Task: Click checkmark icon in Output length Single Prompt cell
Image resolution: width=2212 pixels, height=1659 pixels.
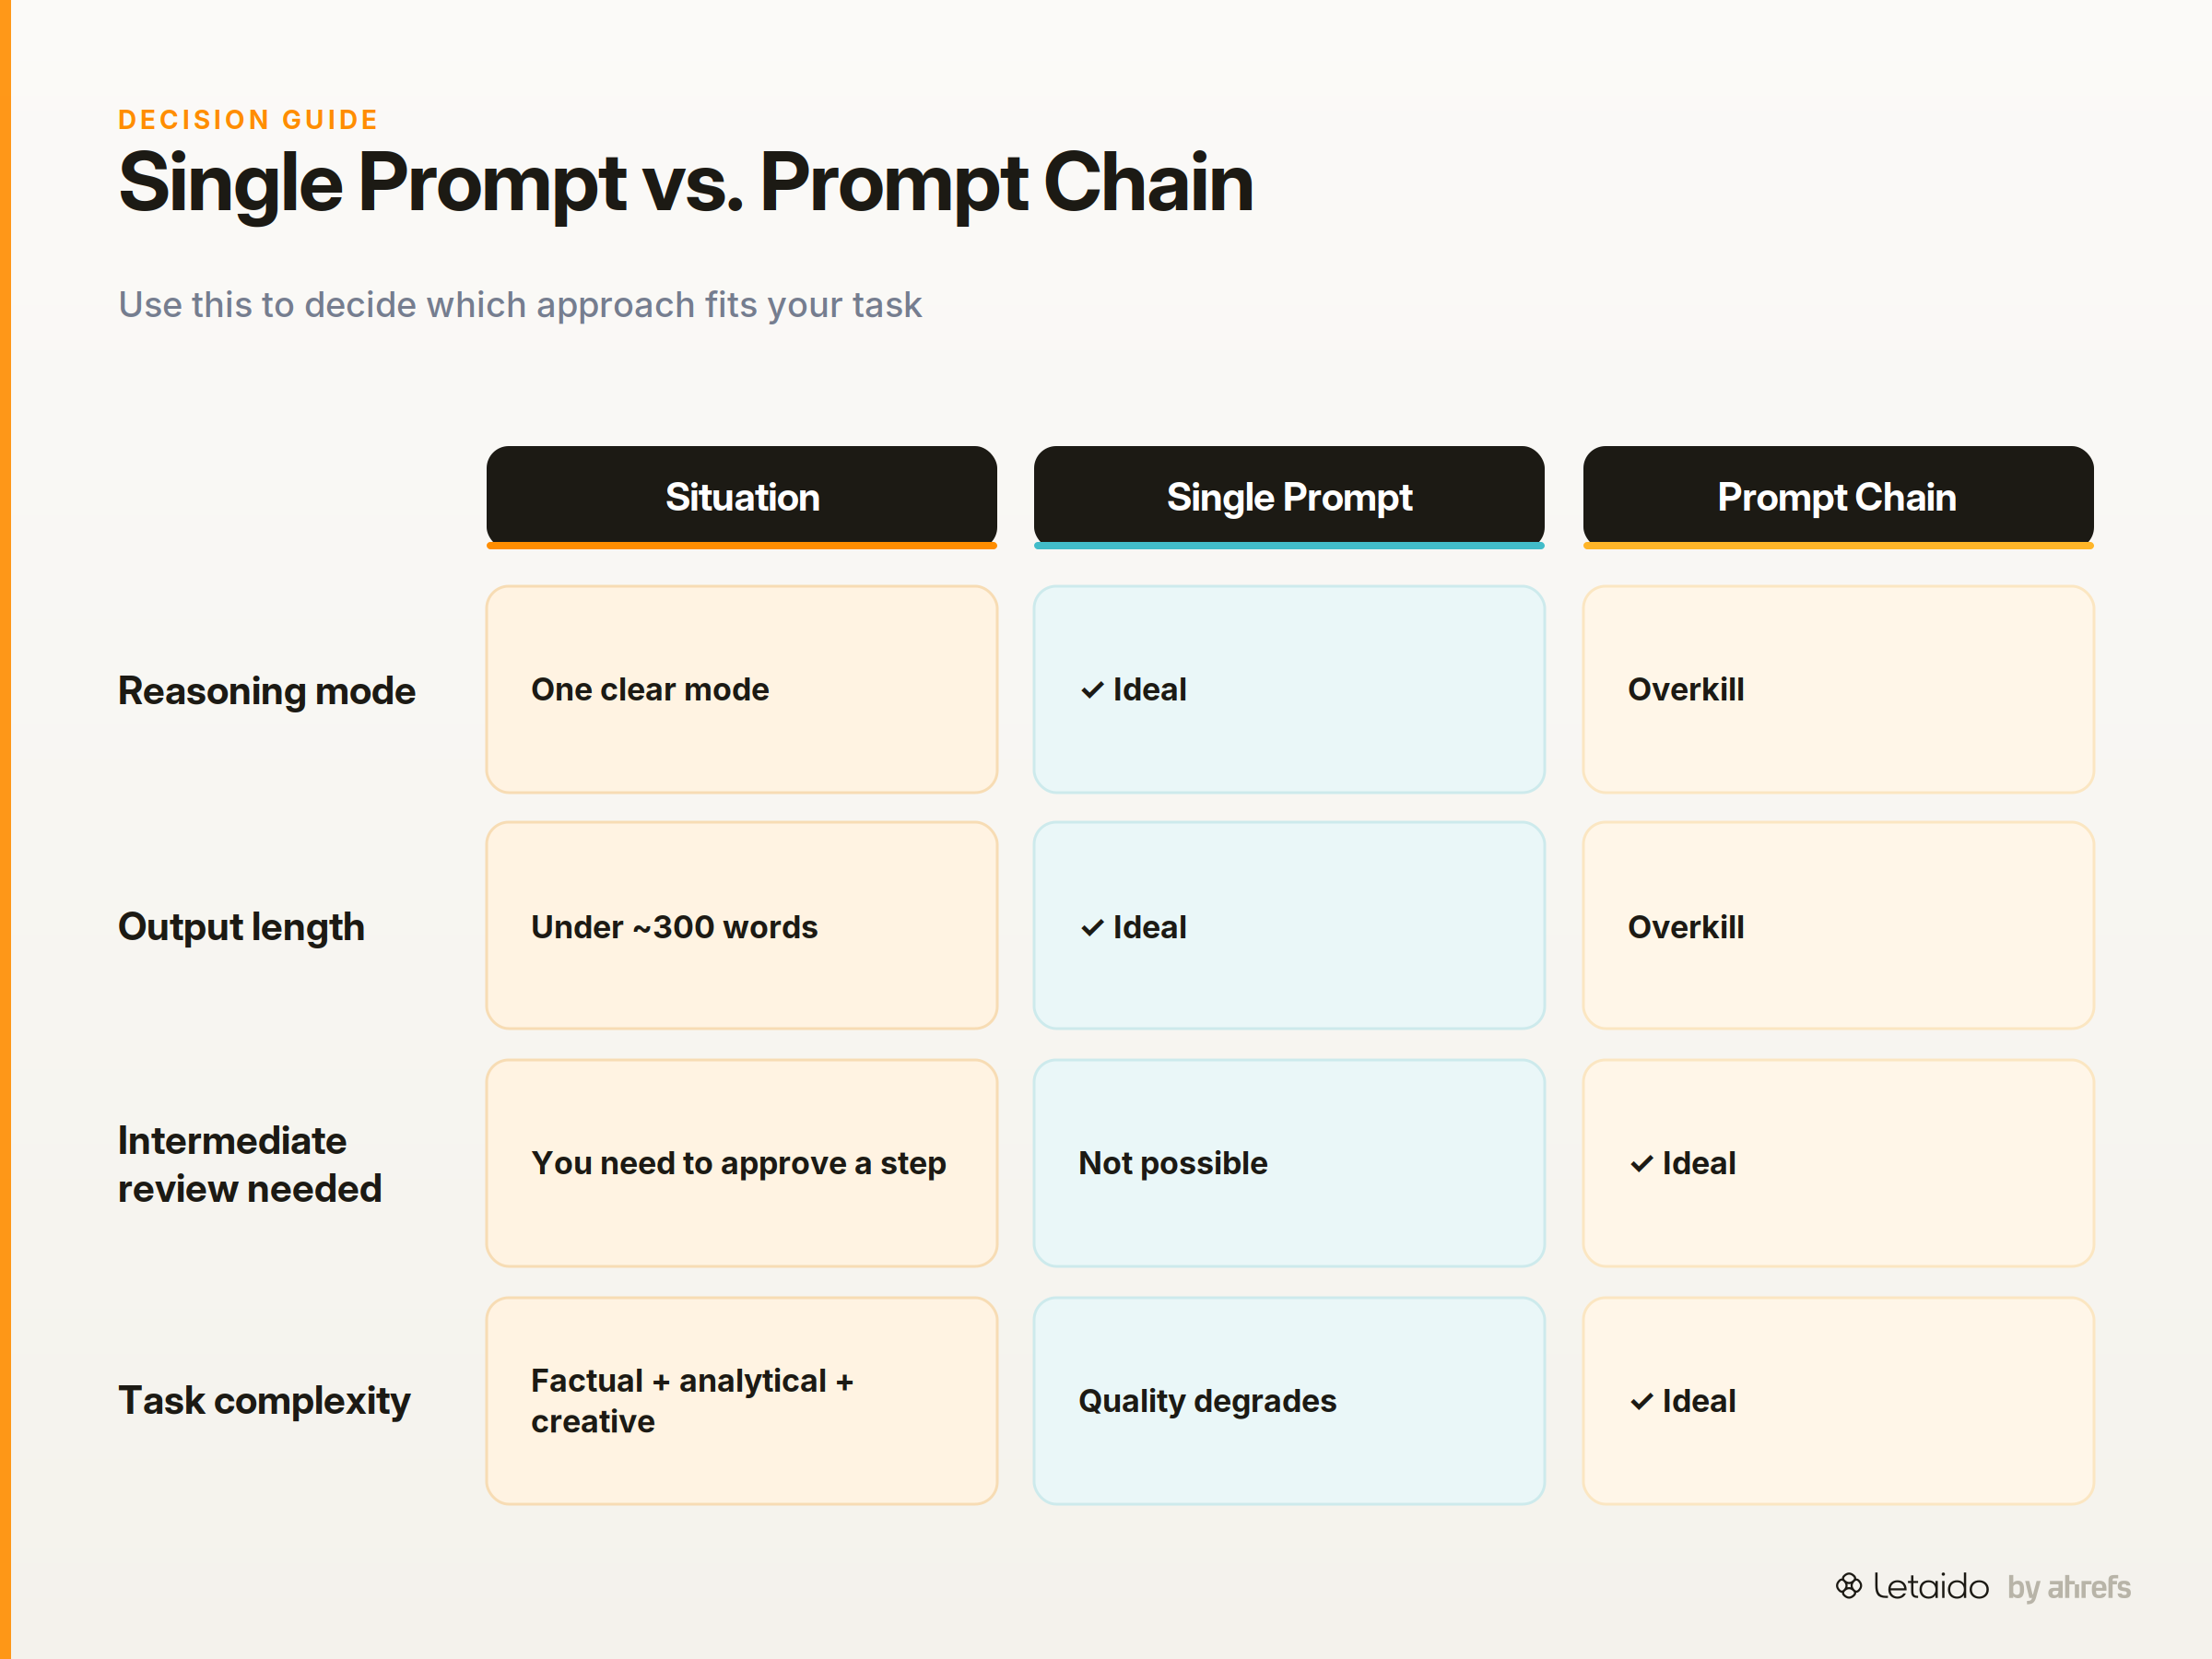Action: click(x=1092, y=928)
